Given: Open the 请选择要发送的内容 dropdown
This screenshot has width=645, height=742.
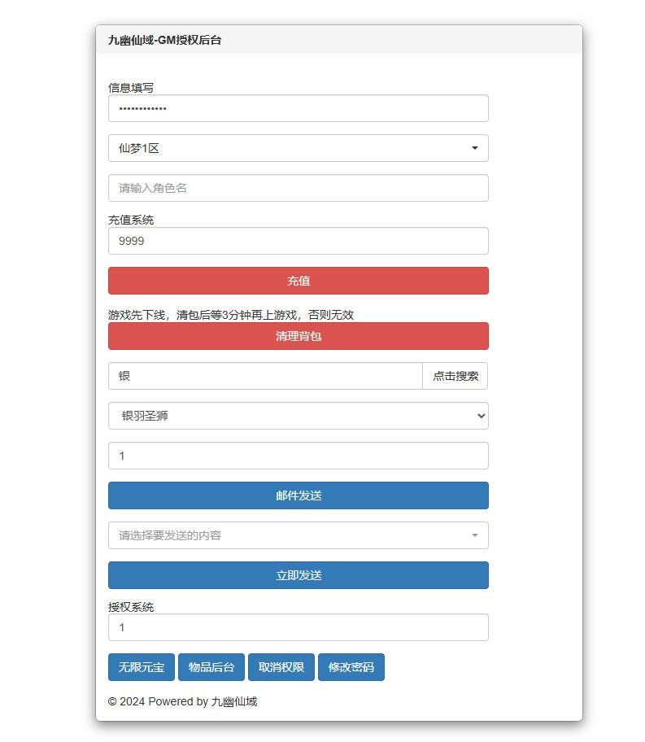Looking at the screenshot, I should (x=298, y=535).
